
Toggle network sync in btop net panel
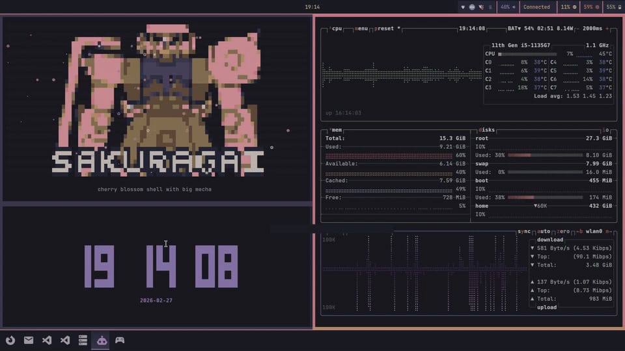524,231
